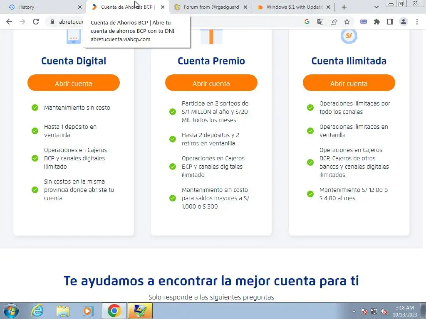Reload the current page
The height and width of the screenshot is (319, 426).
click(x=36, y=22)
